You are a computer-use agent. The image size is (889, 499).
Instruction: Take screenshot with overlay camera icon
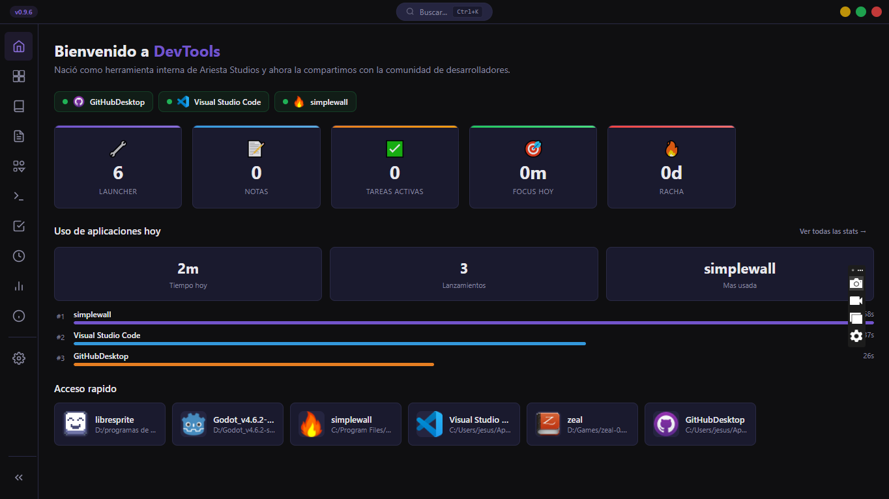[x=856, y=283]
